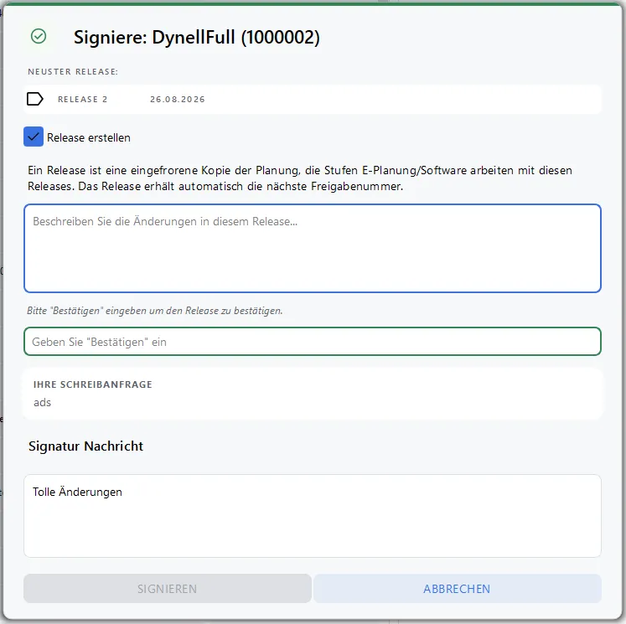
Task: Click the "RELEASE 2" label
Action: point(83,100)
